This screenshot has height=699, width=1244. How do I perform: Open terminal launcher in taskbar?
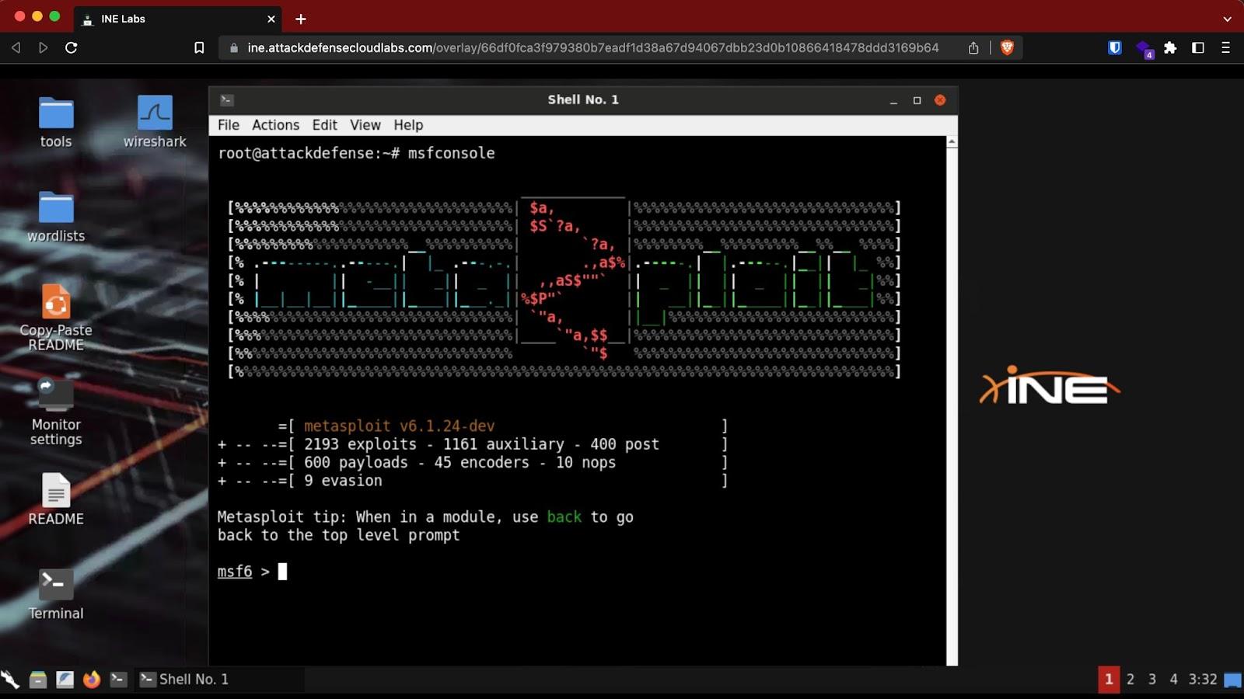(118, 680)
